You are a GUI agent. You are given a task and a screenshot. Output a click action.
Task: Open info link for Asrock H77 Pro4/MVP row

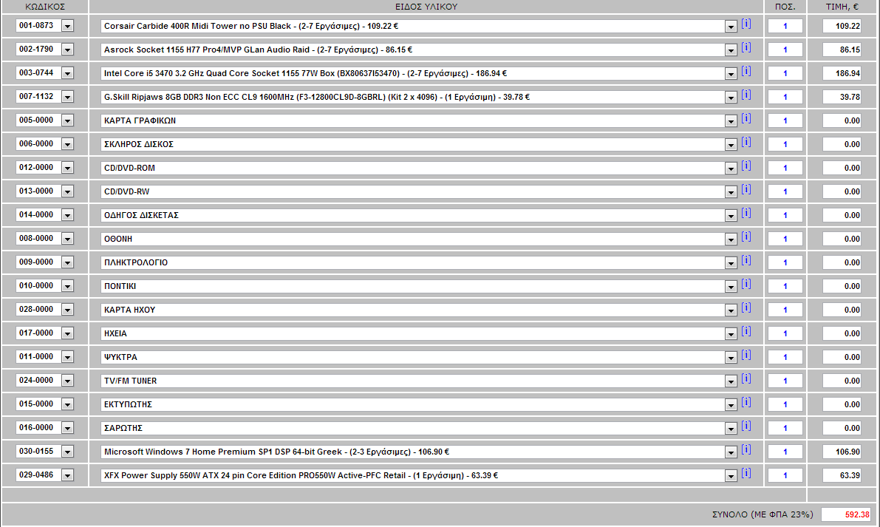coord(746,47)
